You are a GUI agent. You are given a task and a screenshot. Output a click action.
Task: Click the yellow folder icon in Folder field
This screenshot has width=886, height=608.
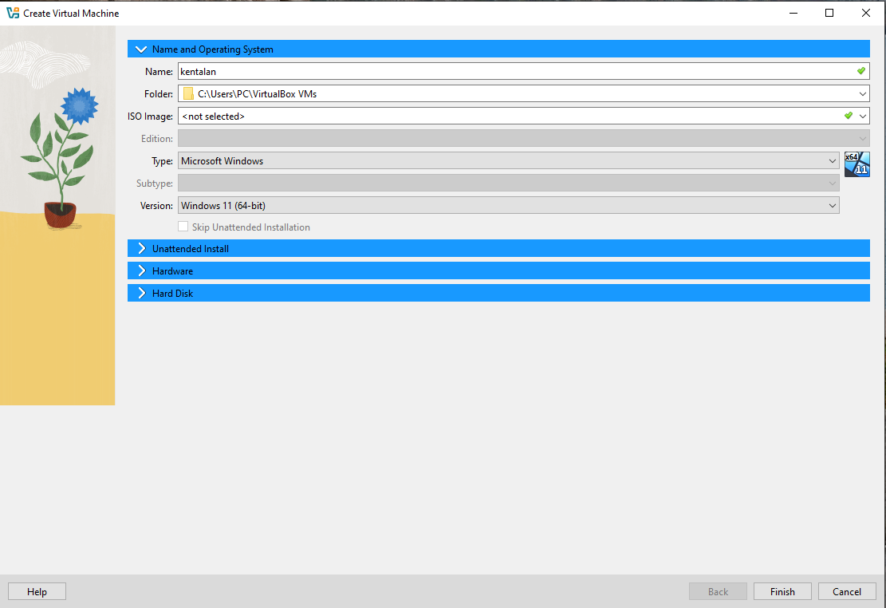point(188,94)
